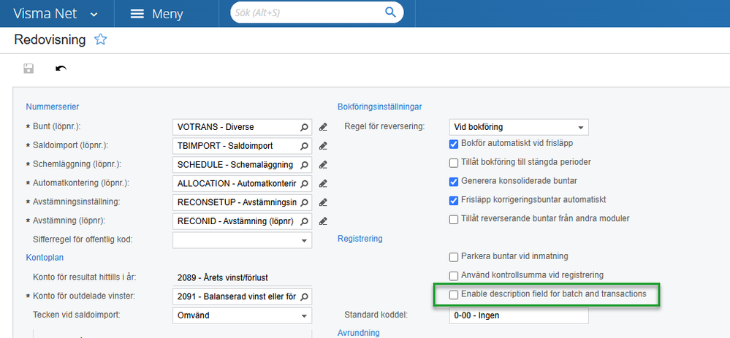The image size is (730, 338).
Task: Click in the Sök (Alt+S) search field
Action: [307, 12]
